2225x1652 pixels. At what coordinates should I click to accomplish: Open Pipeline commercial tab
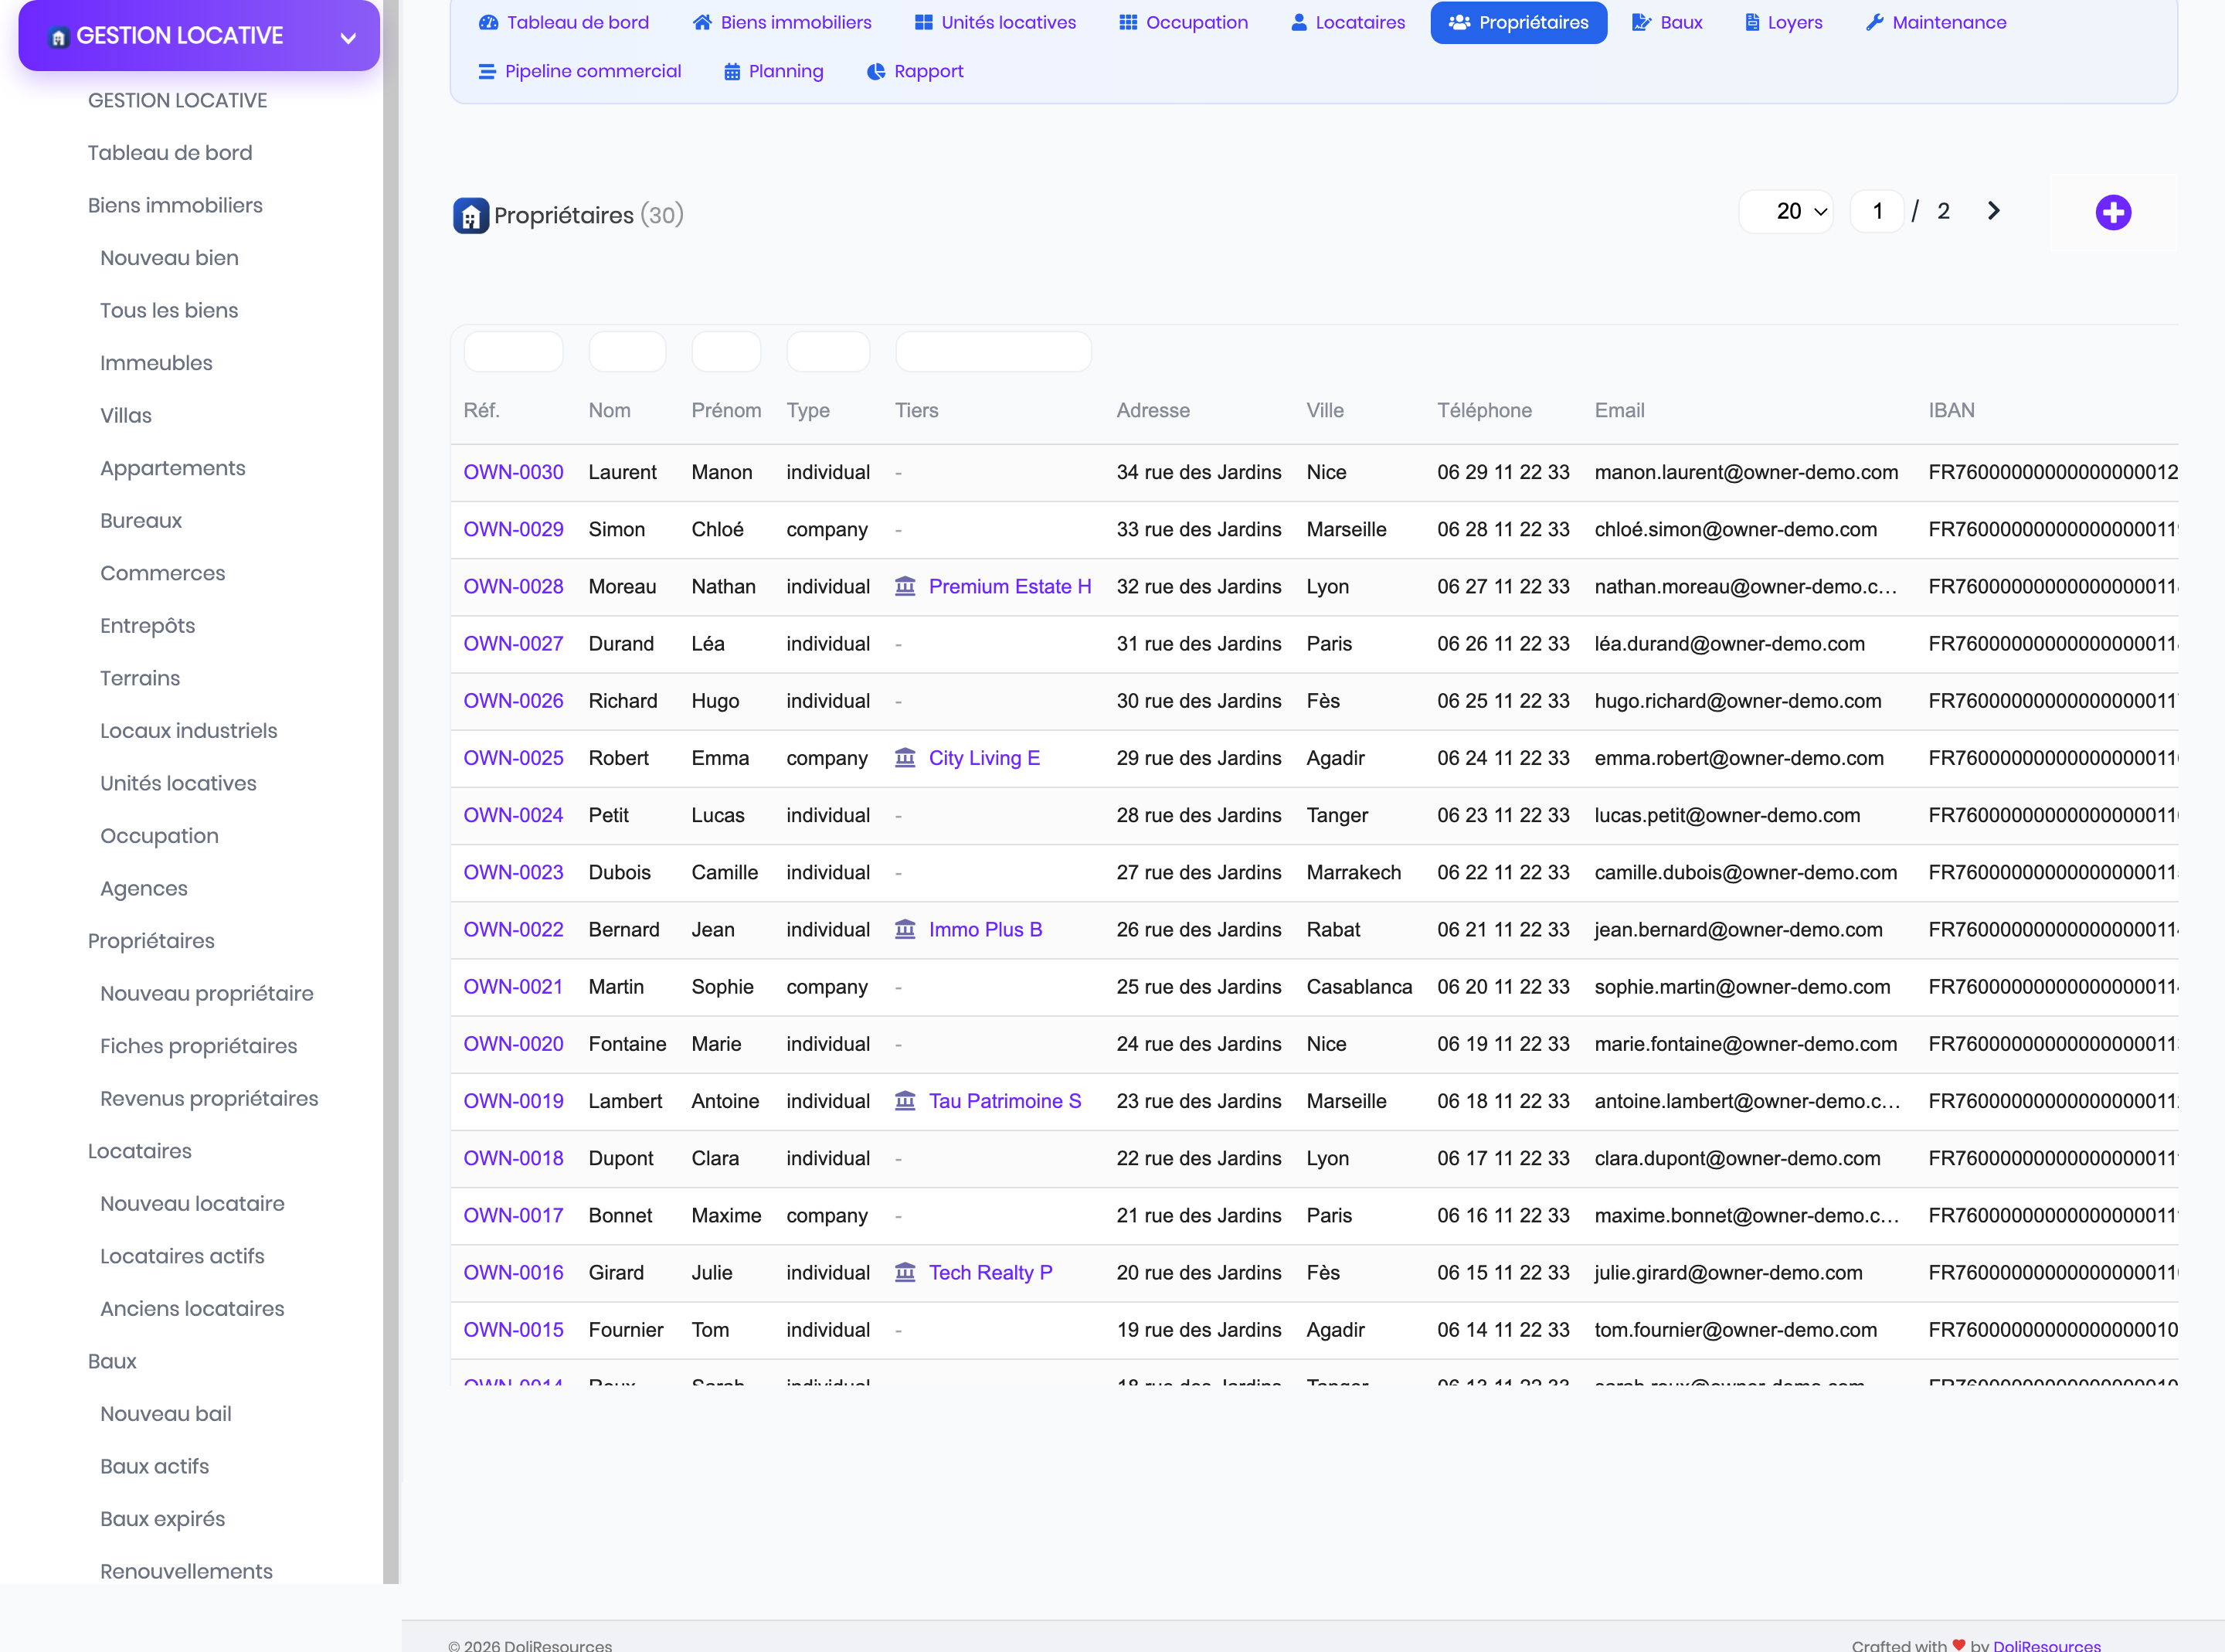click(579, 71)
